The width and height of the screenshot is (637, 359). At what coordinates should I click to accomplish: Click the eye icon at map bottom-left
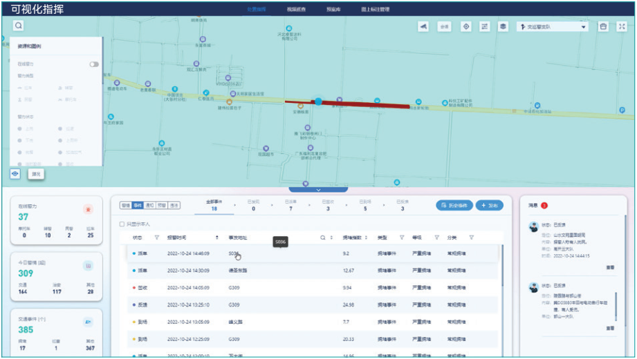[15, 173]
